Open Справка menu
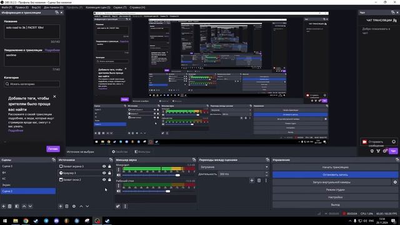The height and width of the screenshot is (225, 400). tap(137, 7)
